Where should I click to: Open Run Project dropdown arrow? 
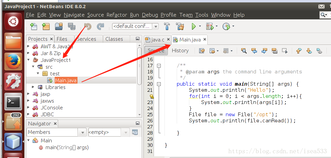[x=200, y=27]
